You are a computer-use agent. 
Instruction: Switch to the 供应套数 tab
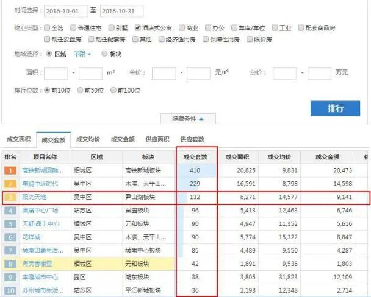pyautogui.click(x=192, y=139)
